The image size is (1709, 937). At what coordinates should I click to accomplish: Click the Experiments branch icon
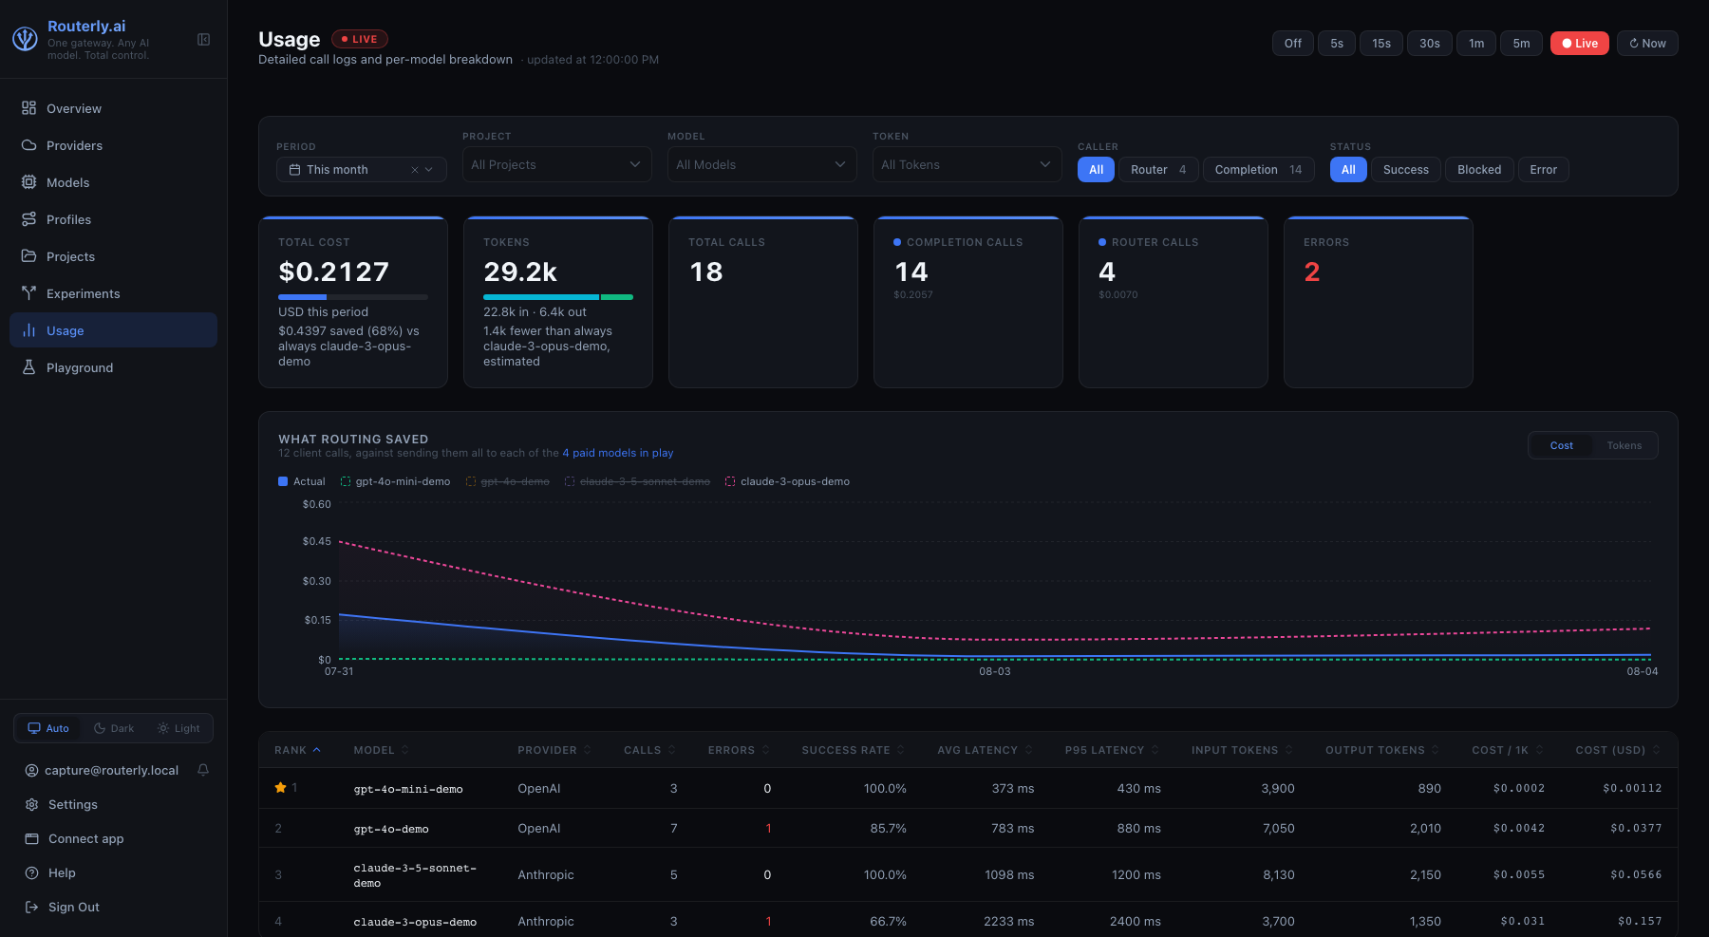point(29,293)
